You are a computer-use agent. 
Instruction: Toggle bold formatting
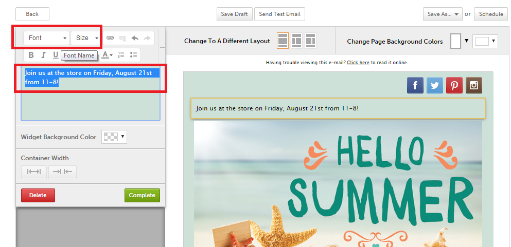click(31, 55)
